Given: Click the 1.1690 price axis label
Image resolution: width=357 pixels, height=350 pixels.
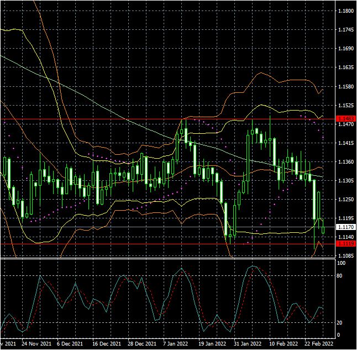Looking at the screenshot, I should coord(346,49).
